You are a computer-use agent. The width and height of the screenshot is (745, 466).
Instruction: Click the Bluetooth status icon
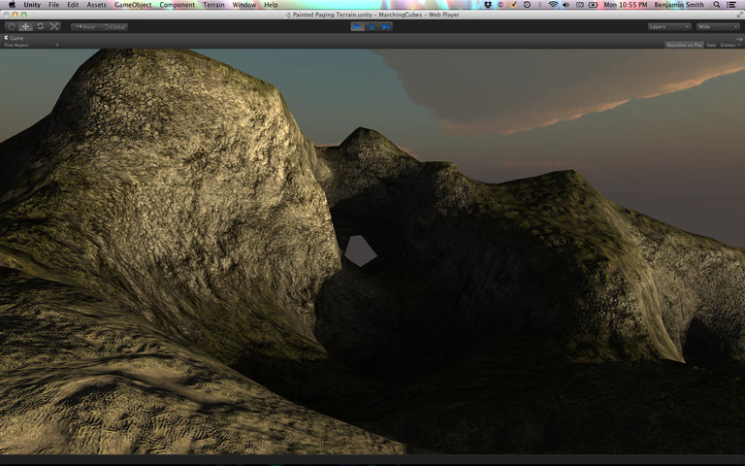tap(539, 5)
